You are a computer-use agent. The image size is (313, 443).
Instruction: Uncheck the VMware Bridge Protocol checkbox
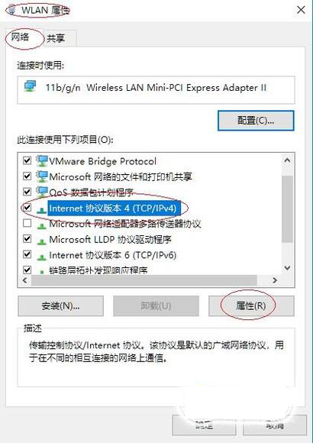[x=27, y=160]
